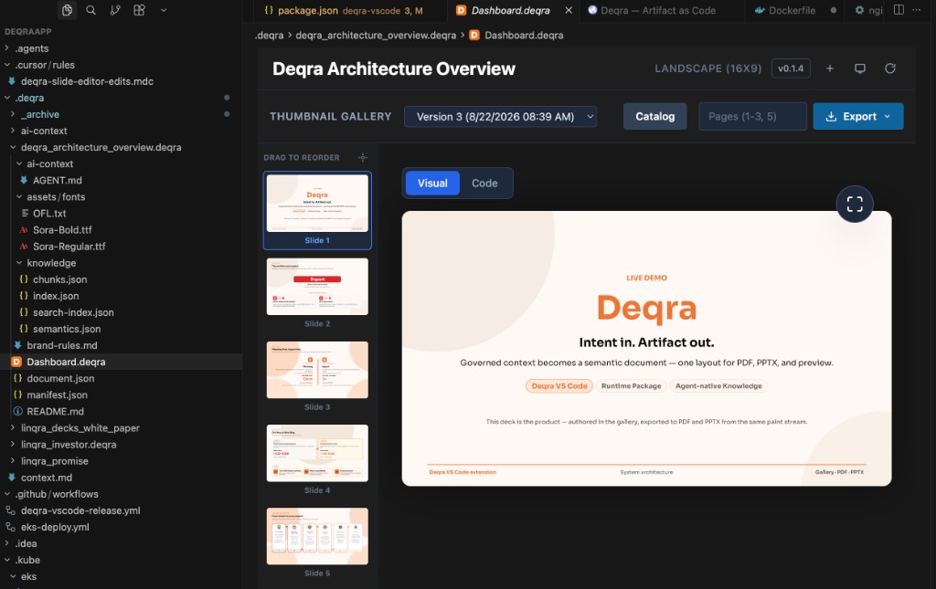This screenshot has height=589, width=936.
Task: Click the plus icon beside v0.1.4
Action: coord(830,68)
